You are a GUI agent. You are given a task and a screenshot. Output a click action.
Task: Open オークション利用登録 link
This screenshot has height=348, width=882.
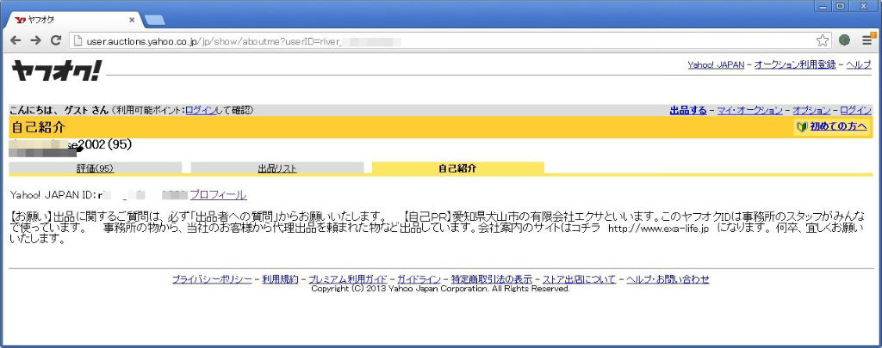(795, 65)
